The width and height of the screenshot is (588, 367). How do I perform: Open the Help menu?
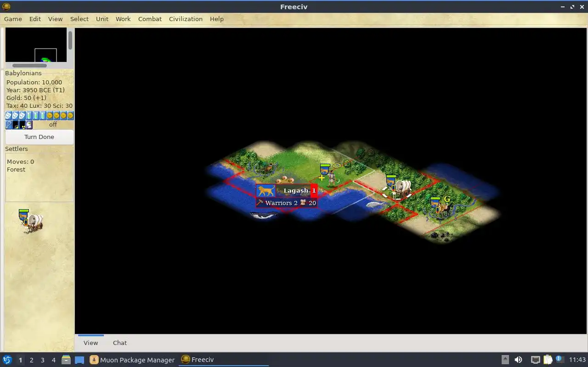[x=216, y=19]
